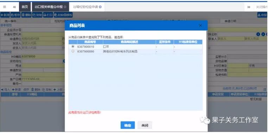The height and width of the screenshot is (133, 268).
Task: Click the HS编码 input field showing 63079000
Action: tap(43, 56)
